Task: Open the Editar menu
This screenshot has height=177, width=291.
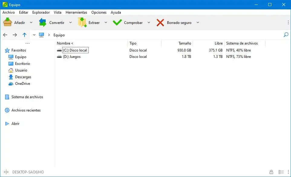Action: pyautogui.click(x=24, y=12)
